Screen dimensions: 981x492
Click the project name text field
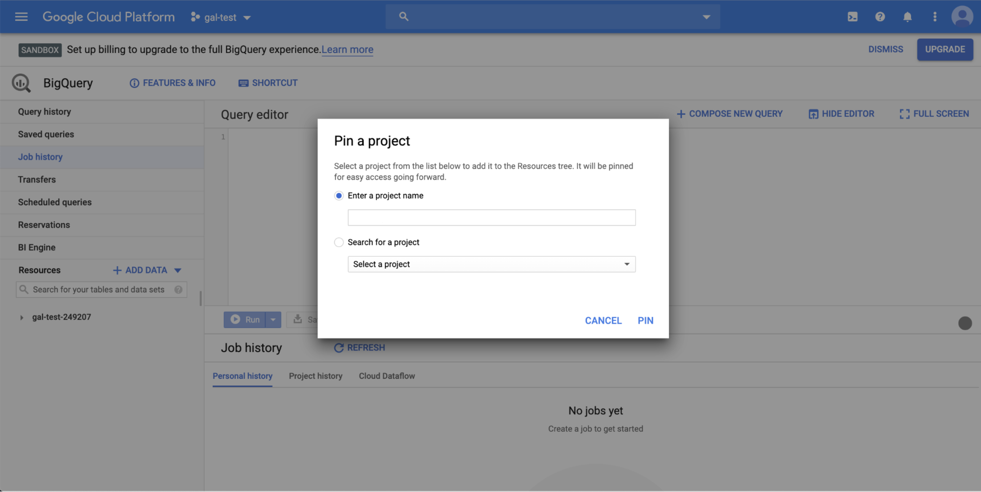(x=491, y=218)
